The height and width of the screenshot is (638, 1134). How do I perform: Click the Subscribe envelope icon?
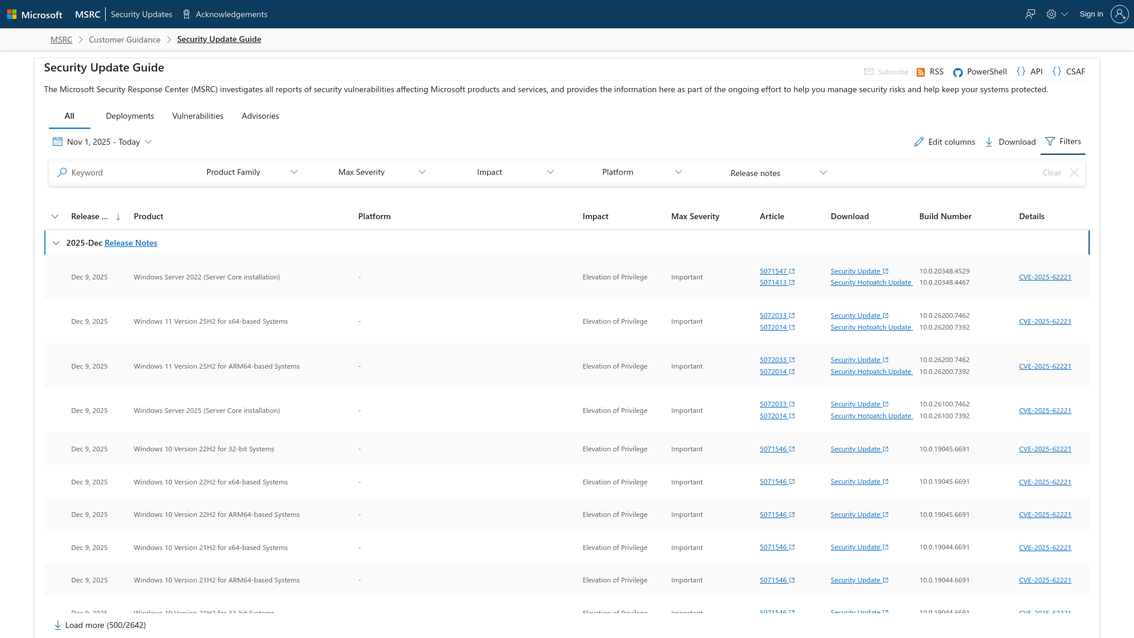click(869, 71)
